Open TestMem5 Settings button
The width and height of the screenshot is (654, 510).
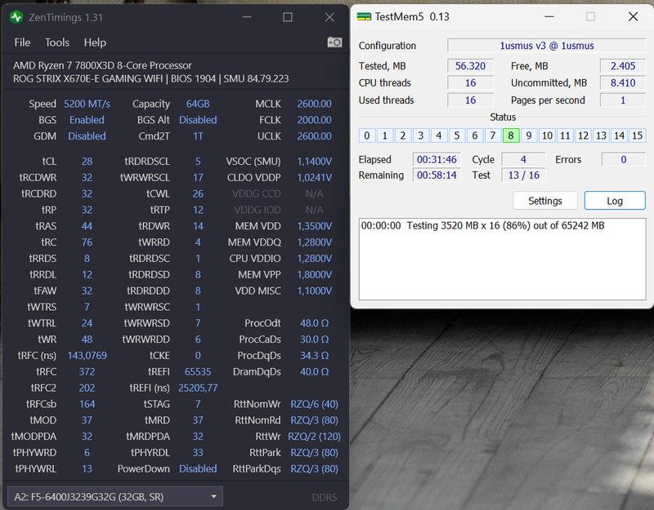(x=545, y=201)
